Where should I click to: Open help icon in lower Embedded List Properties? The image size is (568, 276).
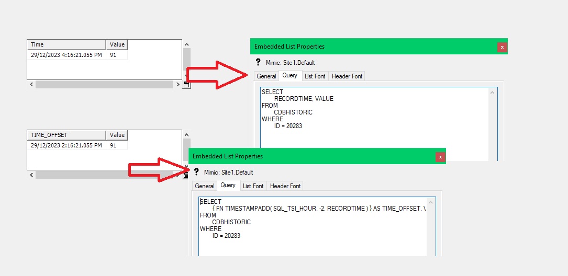[x=196, y=172]
